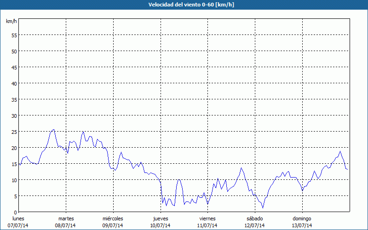Select the 'sábado' day label
Viewport: 368px width, 230px height.
coord(254,218)
